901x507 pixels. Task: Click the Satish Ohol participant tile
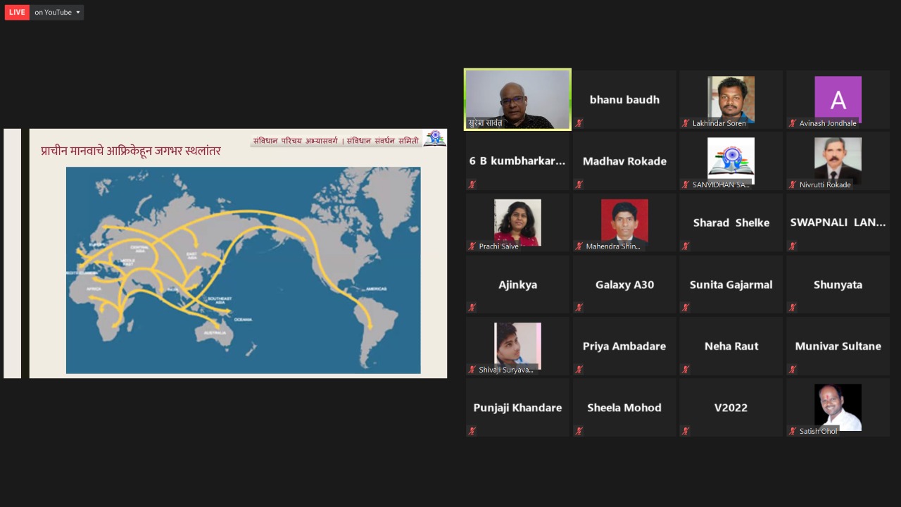pyautogui.click(x=838, y=407)
